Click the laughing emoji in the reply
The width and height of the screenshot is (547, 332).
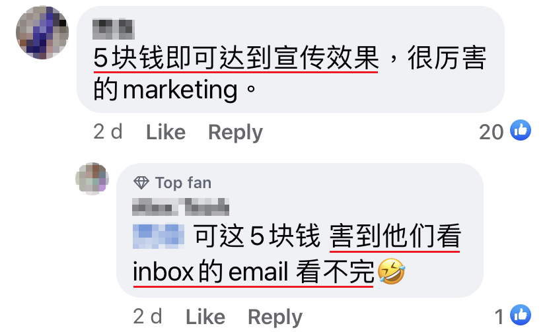(391, 271)
